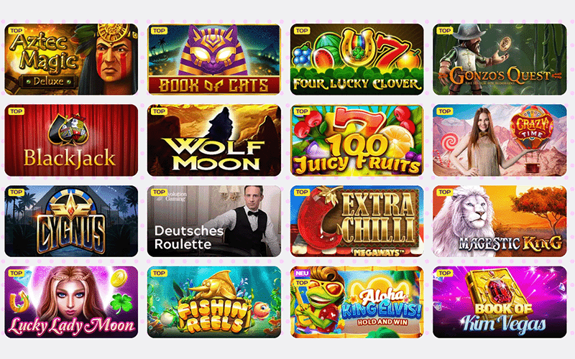Open Deutsches Roulette live table
Image resolution: width=575 pixels, height=359 pixels.
tap(213, 221)
